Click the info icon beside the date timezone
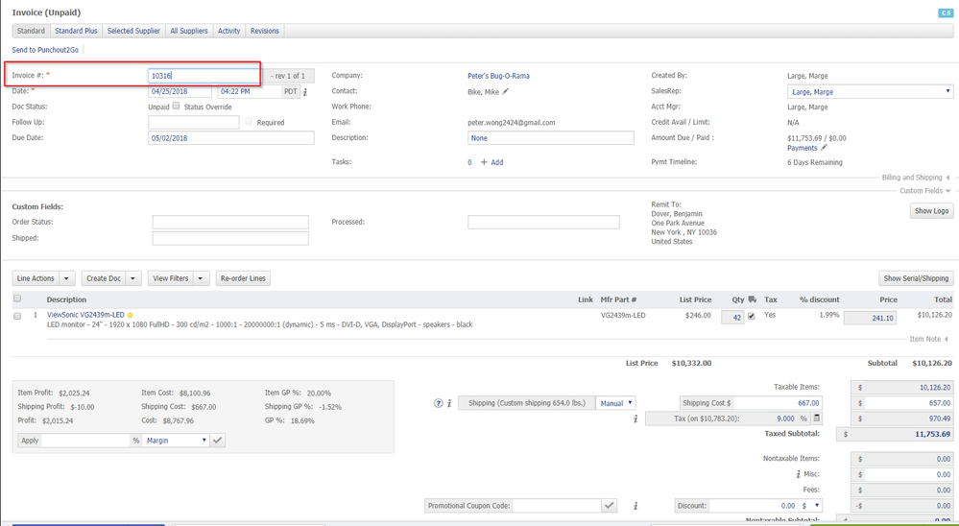The height and width of the screenshot is (526, 959). 305,92
